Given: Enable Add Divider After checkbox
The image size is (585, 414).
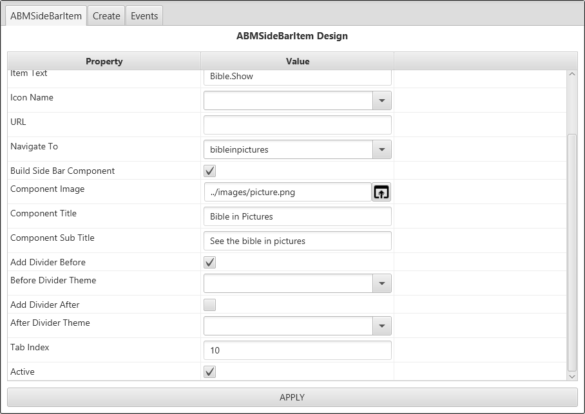Looking at the screenshot, I should tap(209, 305).
